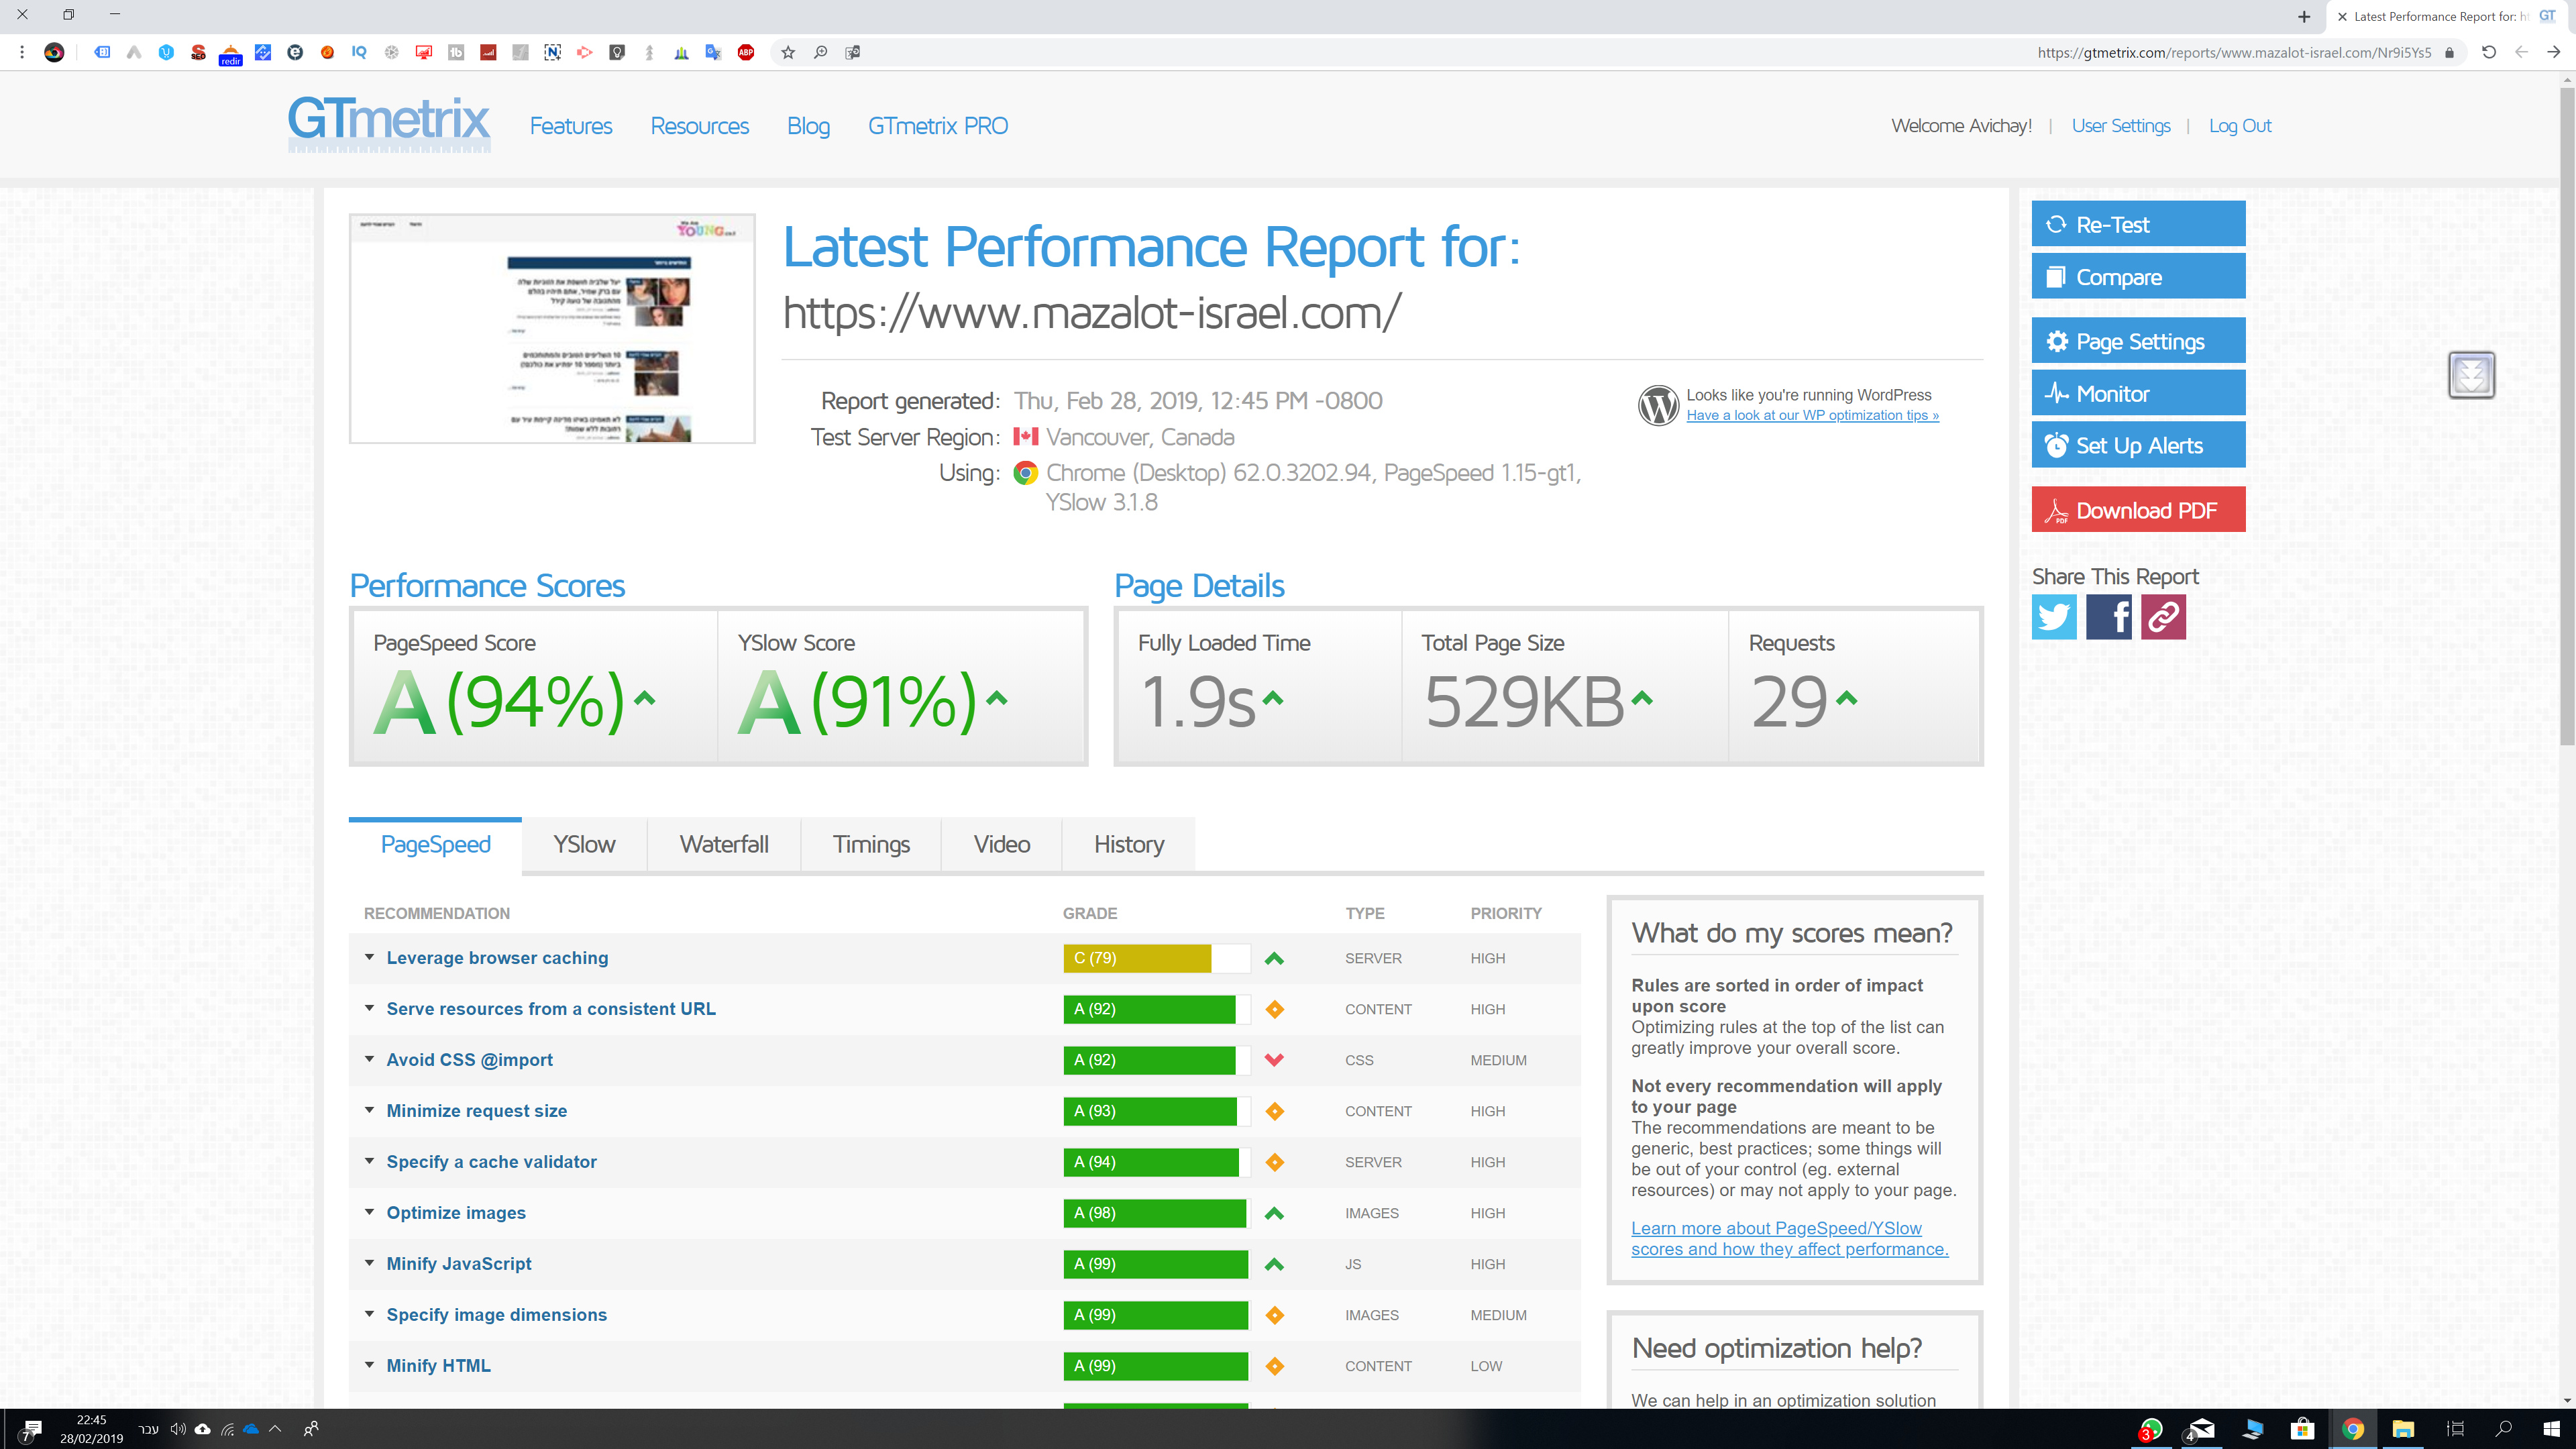Click the N+ capture extension icon
The height and width of the screenshot is (1449, 2576).
coord(552,53)
